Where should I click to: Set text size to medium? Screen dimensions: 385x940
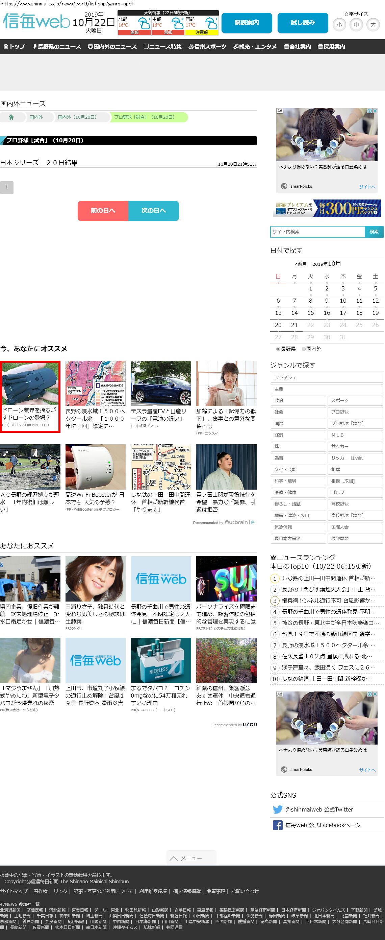[356, 25]
